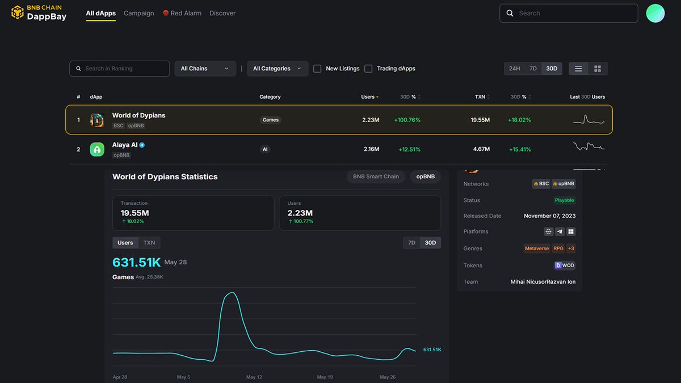View Alaya AI 30D users sparkline
This screenshot has height=383, width=681.
588,147
